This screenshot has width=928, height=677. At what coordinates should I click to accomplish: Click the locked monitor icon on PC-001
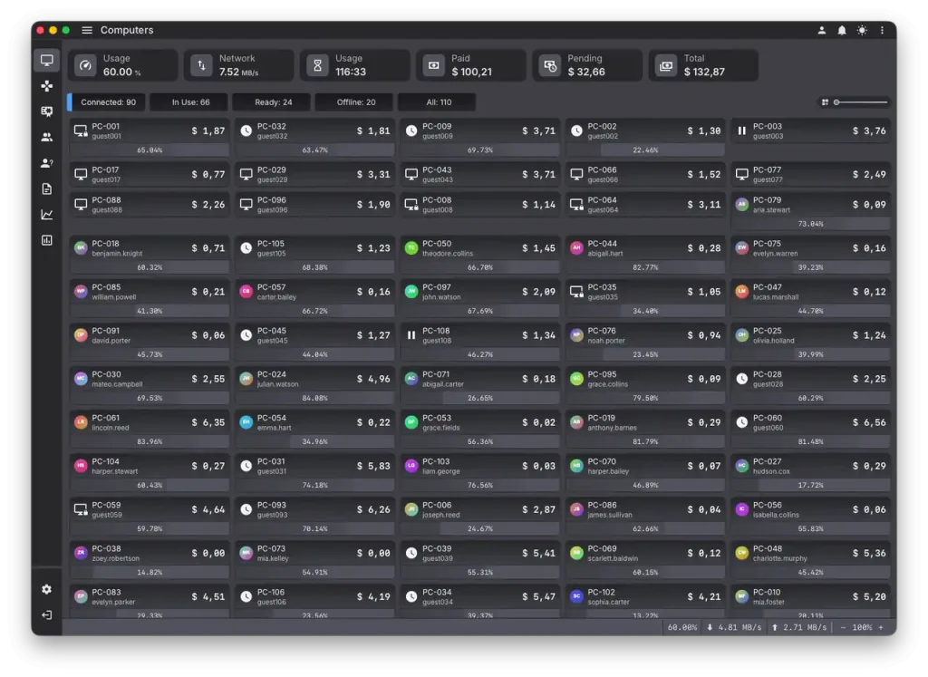[81, 131]
